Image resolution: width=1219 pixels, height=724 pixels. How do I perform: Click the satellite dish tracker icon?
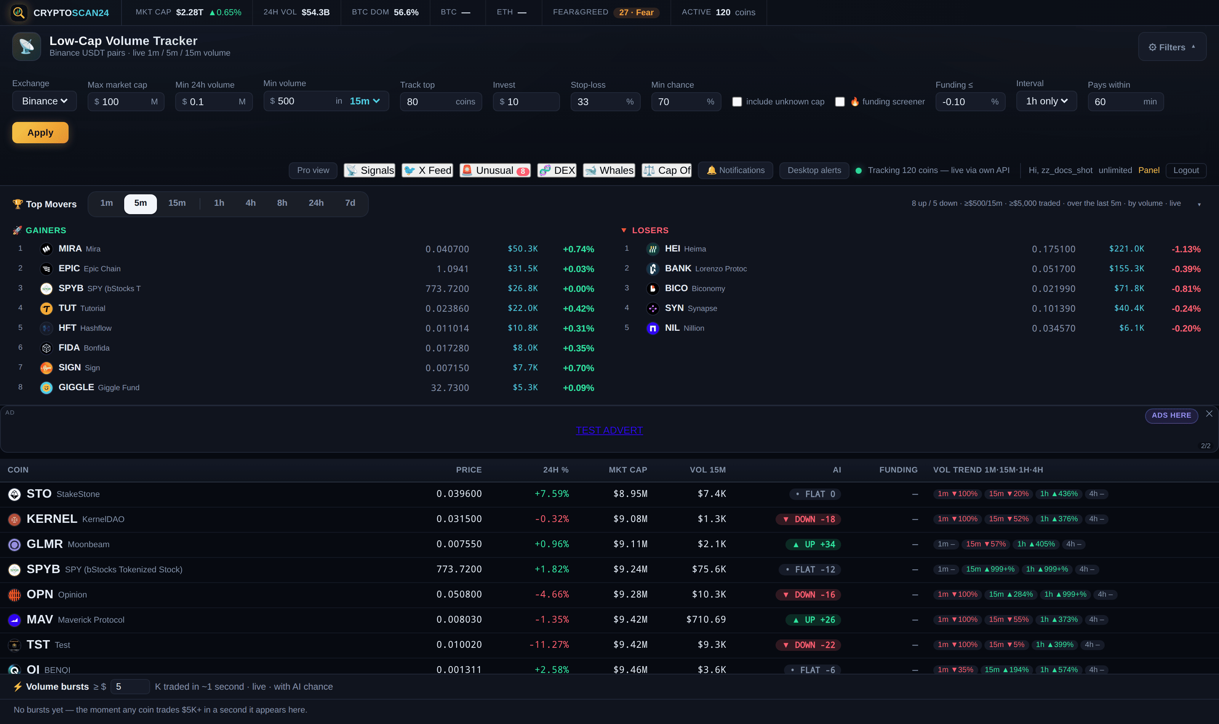tap(26, 46)
